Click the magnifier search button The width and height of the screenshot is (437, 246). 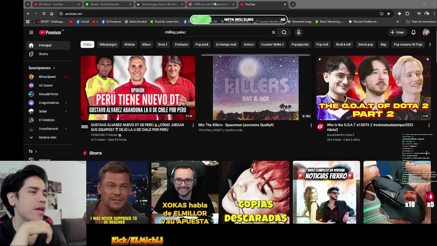tap(284, 32)
